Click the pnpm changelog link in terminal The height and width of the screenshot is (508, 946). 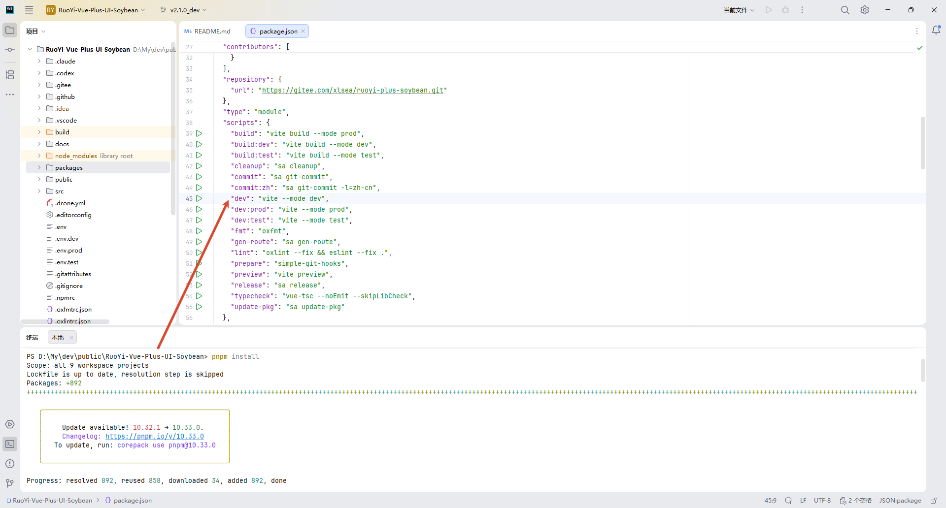coord(154,436)
